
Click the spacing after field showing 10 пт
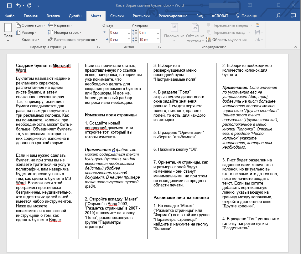click(x=147, y=40)
